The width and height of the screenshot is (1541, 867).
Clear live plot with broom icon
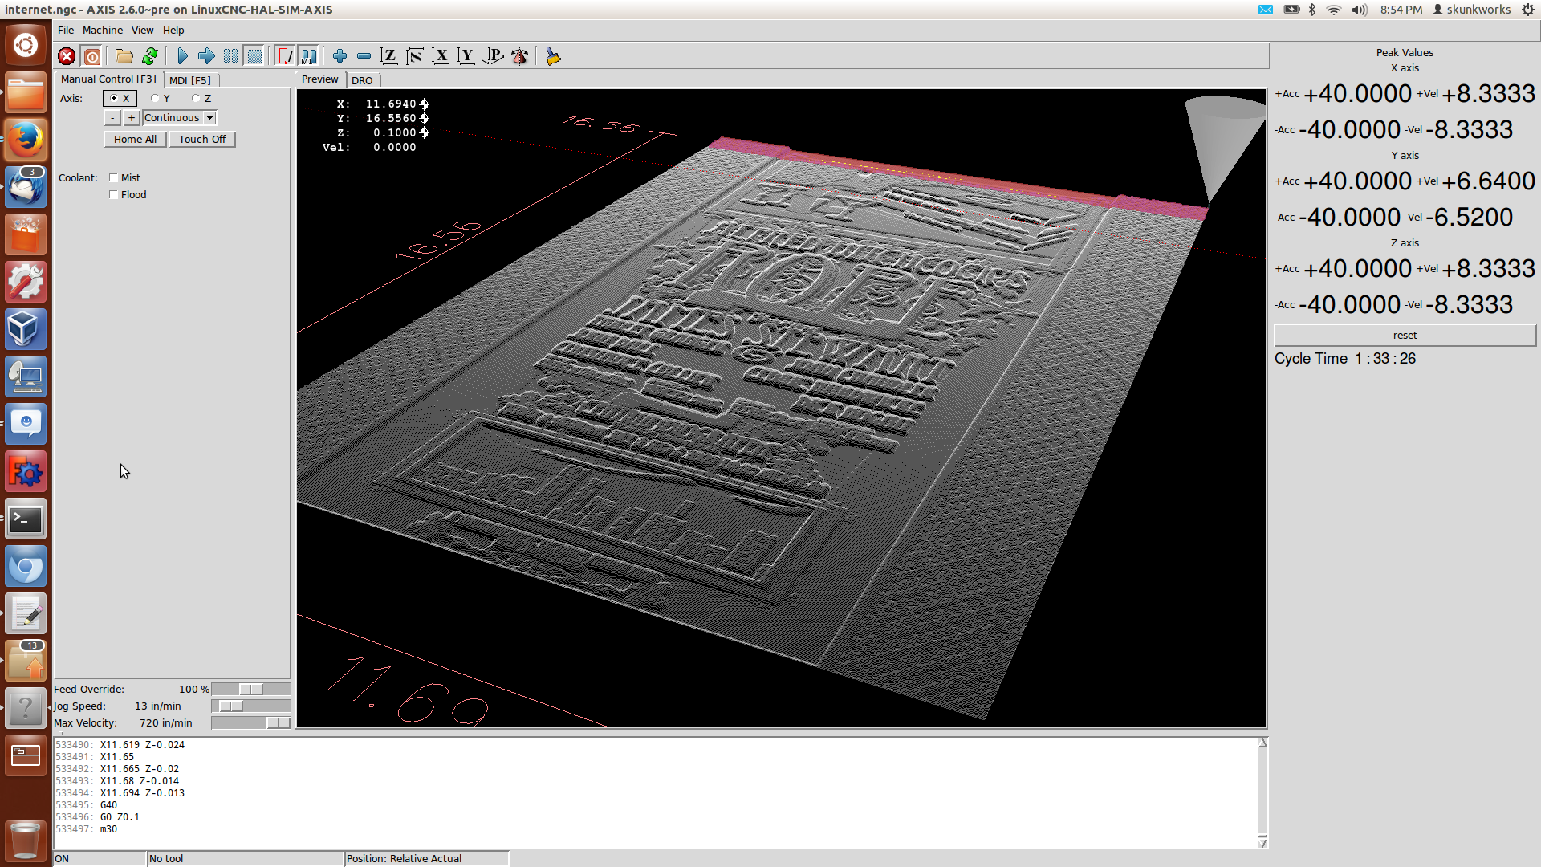coord(553,56)
